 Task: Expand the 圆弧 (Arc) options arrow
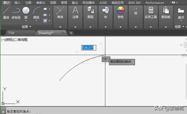pos(36,21)
